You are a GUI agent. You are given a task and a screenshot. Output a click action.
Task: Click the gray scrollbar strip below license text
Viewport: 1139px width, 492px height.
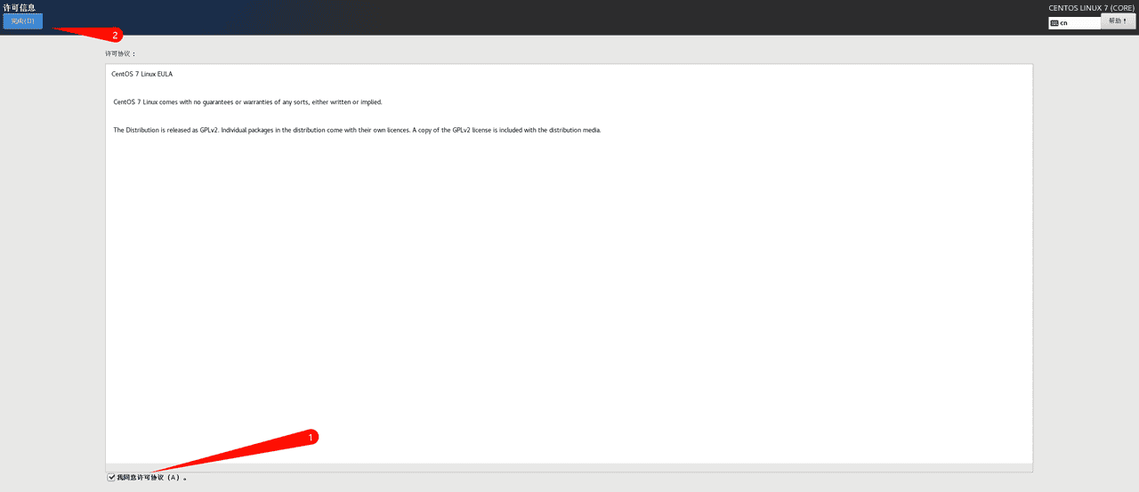(569, 468)
